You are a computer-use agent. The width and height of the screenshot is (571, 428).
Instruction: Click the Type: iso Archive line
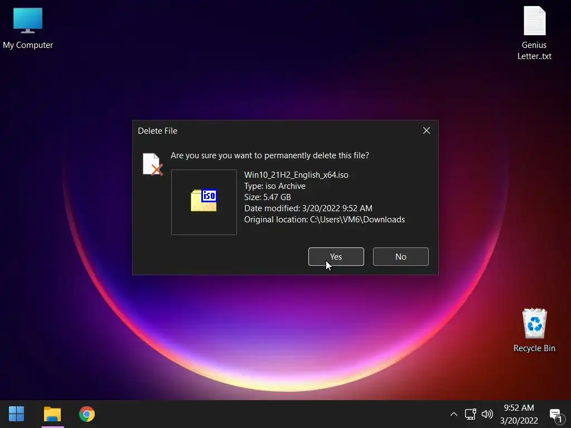click(x=274, y=186)
